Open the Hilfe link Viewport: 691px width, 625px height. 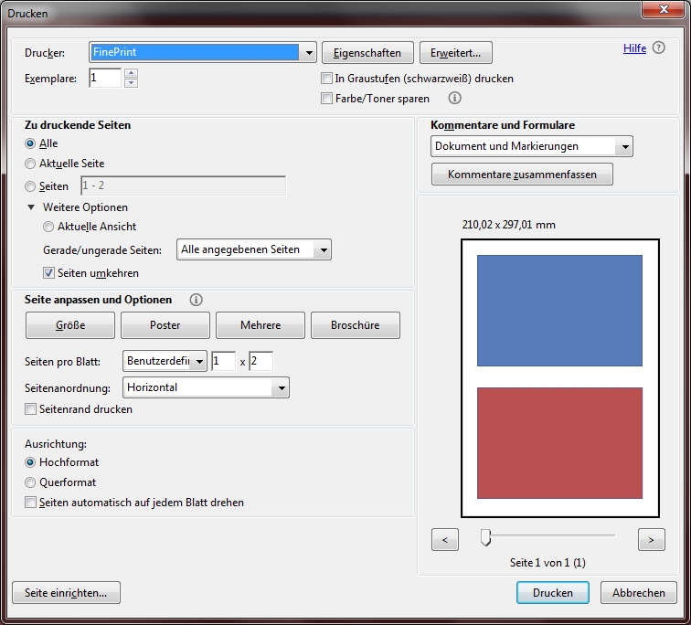[634, 48]
